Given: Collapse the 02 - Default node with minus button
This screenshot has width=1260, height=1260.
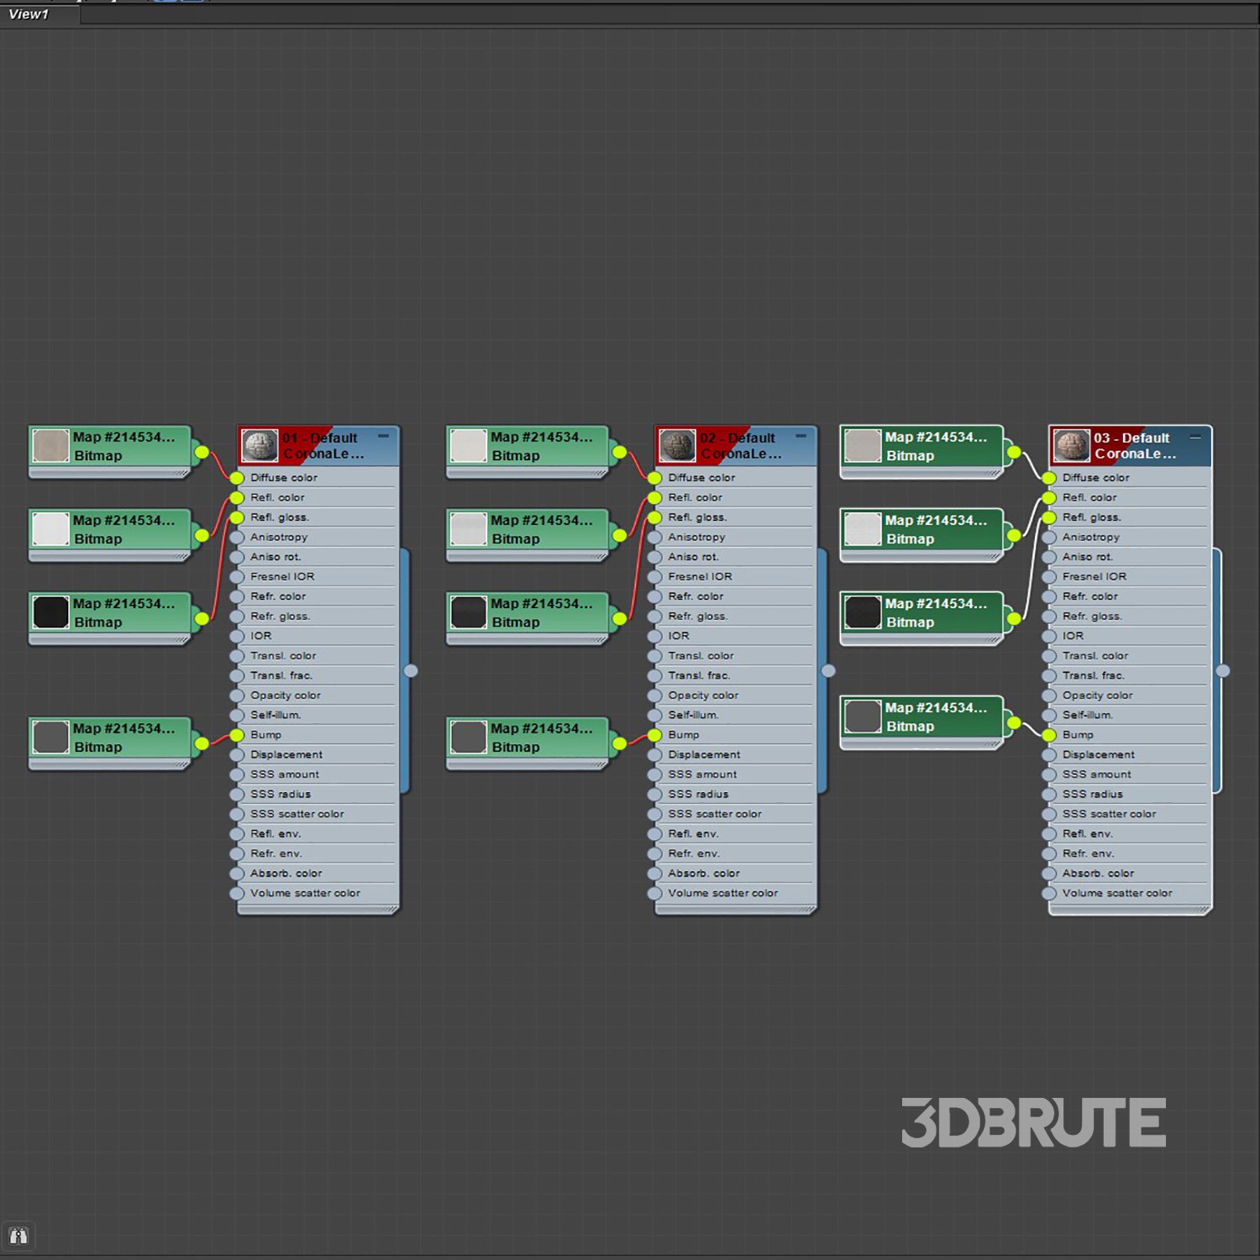Looking at the screenshot, I should [801, 436].
